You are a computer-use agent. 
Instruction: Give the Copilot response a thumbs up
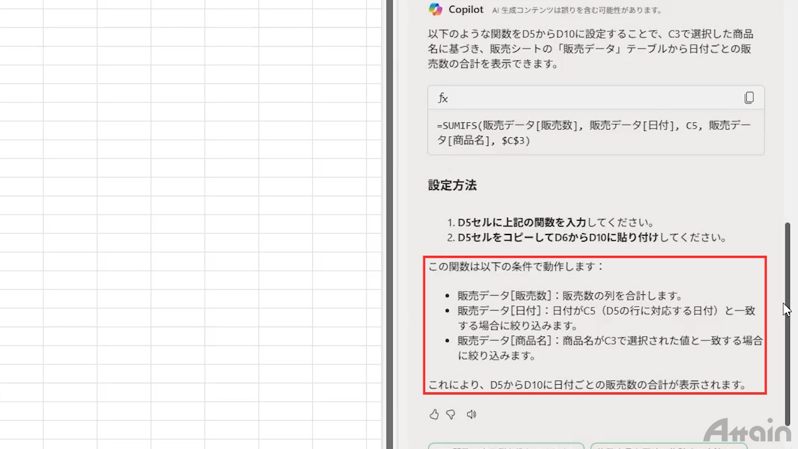point(434,414)
